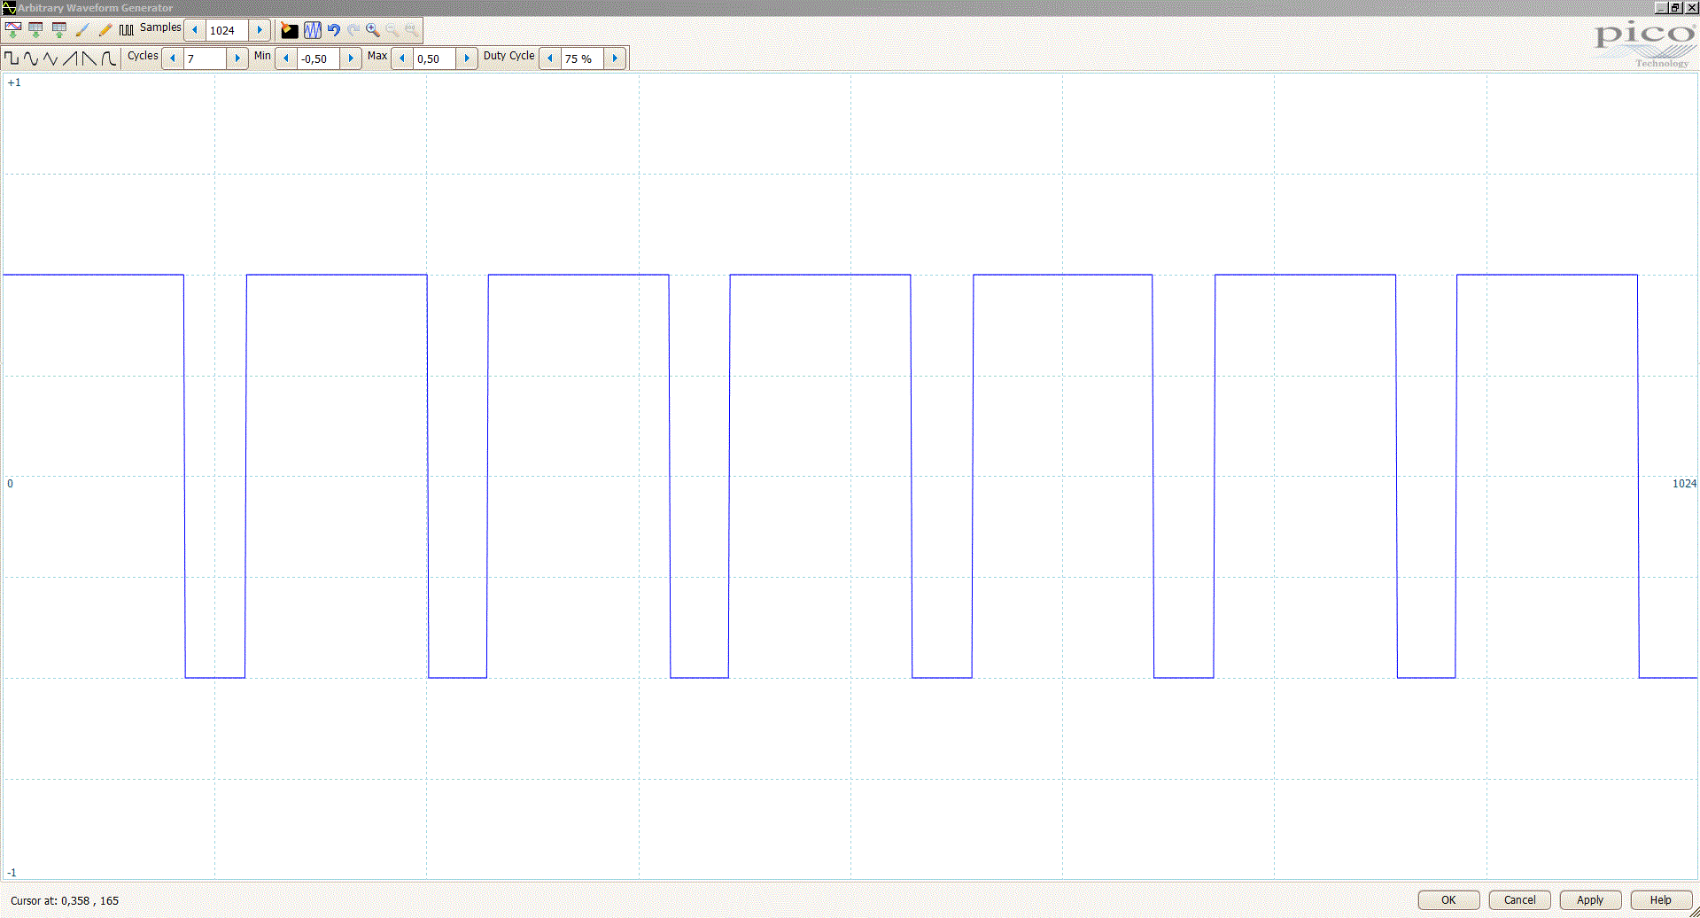Select the ramp down waveform

pyautogui.click(x=89, y=58)
